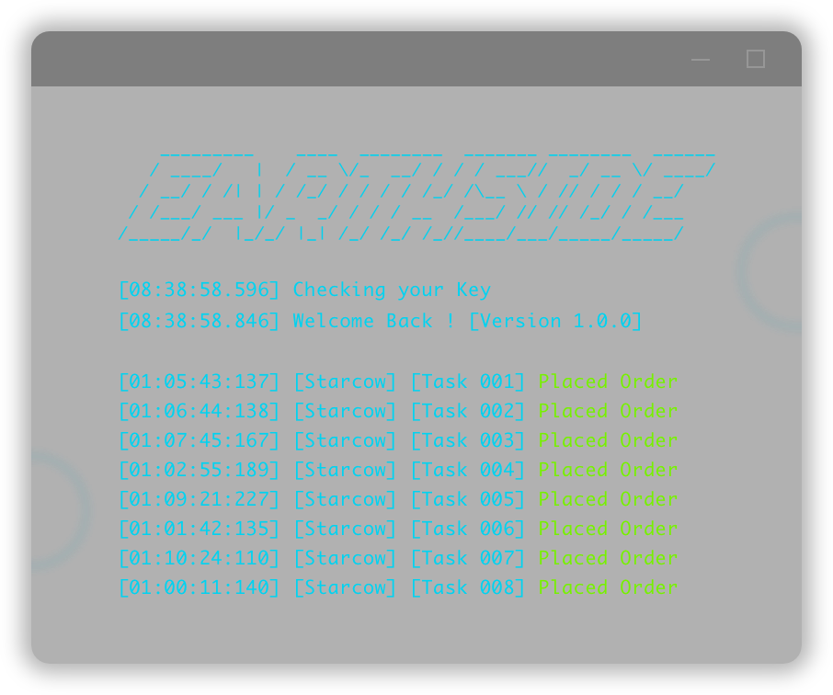Click 'Placed Order' on the Task 007 row
This screenshot has height=695, width=833.
(609, 558)
